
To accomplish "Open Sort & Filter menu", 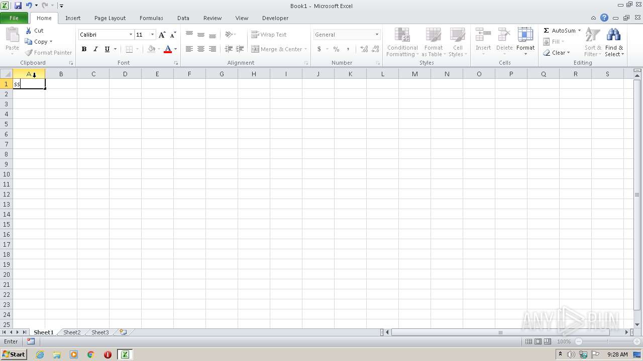I will click(593, 42).
